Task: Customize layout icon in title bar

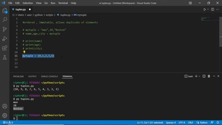Action: click(190, 3)
